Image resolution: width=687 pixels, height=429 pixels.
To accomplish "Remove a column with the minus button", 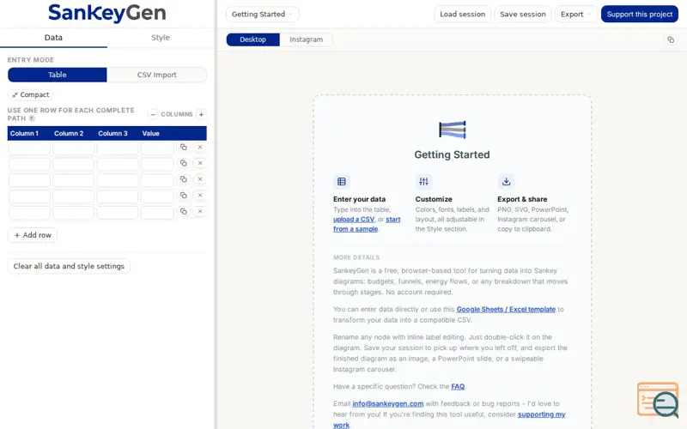I will (153, 114).
